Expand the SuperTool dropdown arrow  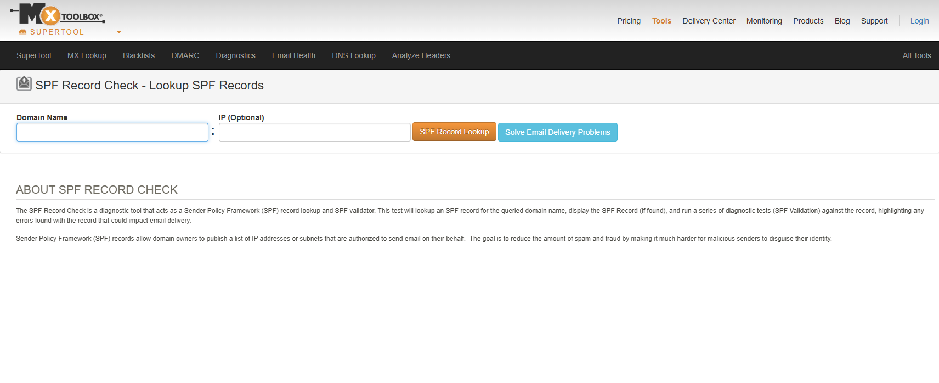(119, 32)
